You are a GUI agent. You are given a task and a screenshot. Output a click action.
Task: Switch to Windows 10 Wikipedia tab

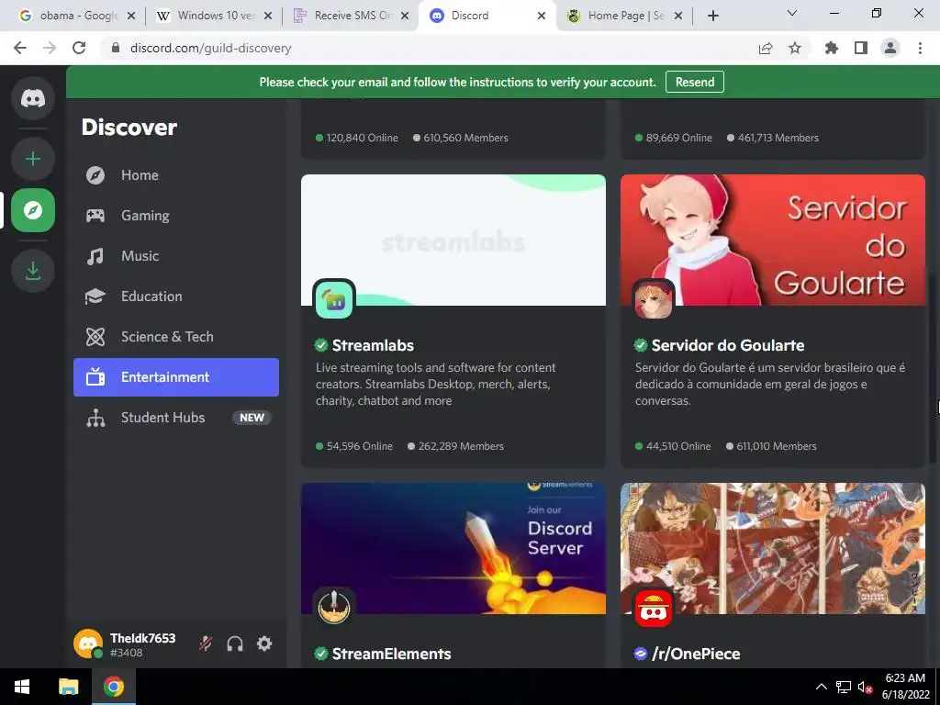click(x=214, y=16)
